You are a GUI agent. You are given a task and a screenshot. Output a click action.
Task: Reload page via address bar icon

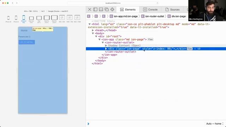click(x=157, y=3)
